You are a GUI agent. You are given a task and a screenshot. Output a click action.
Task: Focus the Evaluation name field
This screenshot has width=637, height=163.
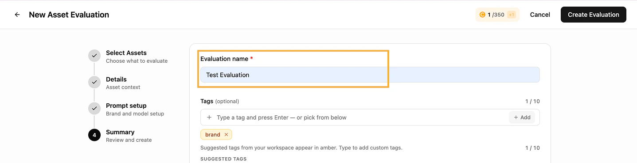click(x=370, y=75)
